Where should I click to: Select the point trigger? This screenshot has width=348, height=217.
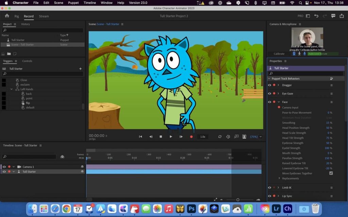click(x=29, y=98)
